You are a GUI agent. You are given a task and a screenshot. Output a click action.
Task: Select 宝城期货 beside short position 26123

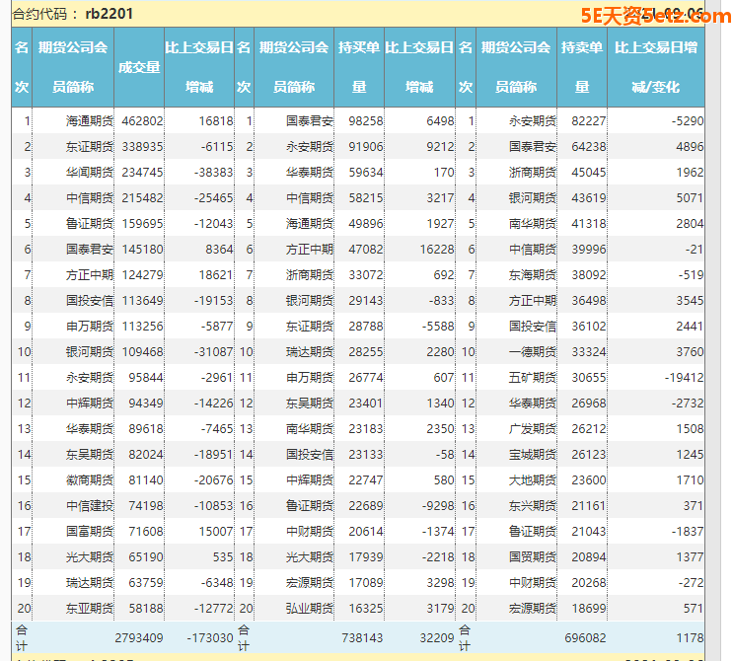tap(533, 455)
